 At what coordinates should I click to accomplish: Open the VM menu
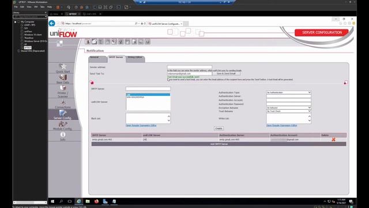coord(36,7)
